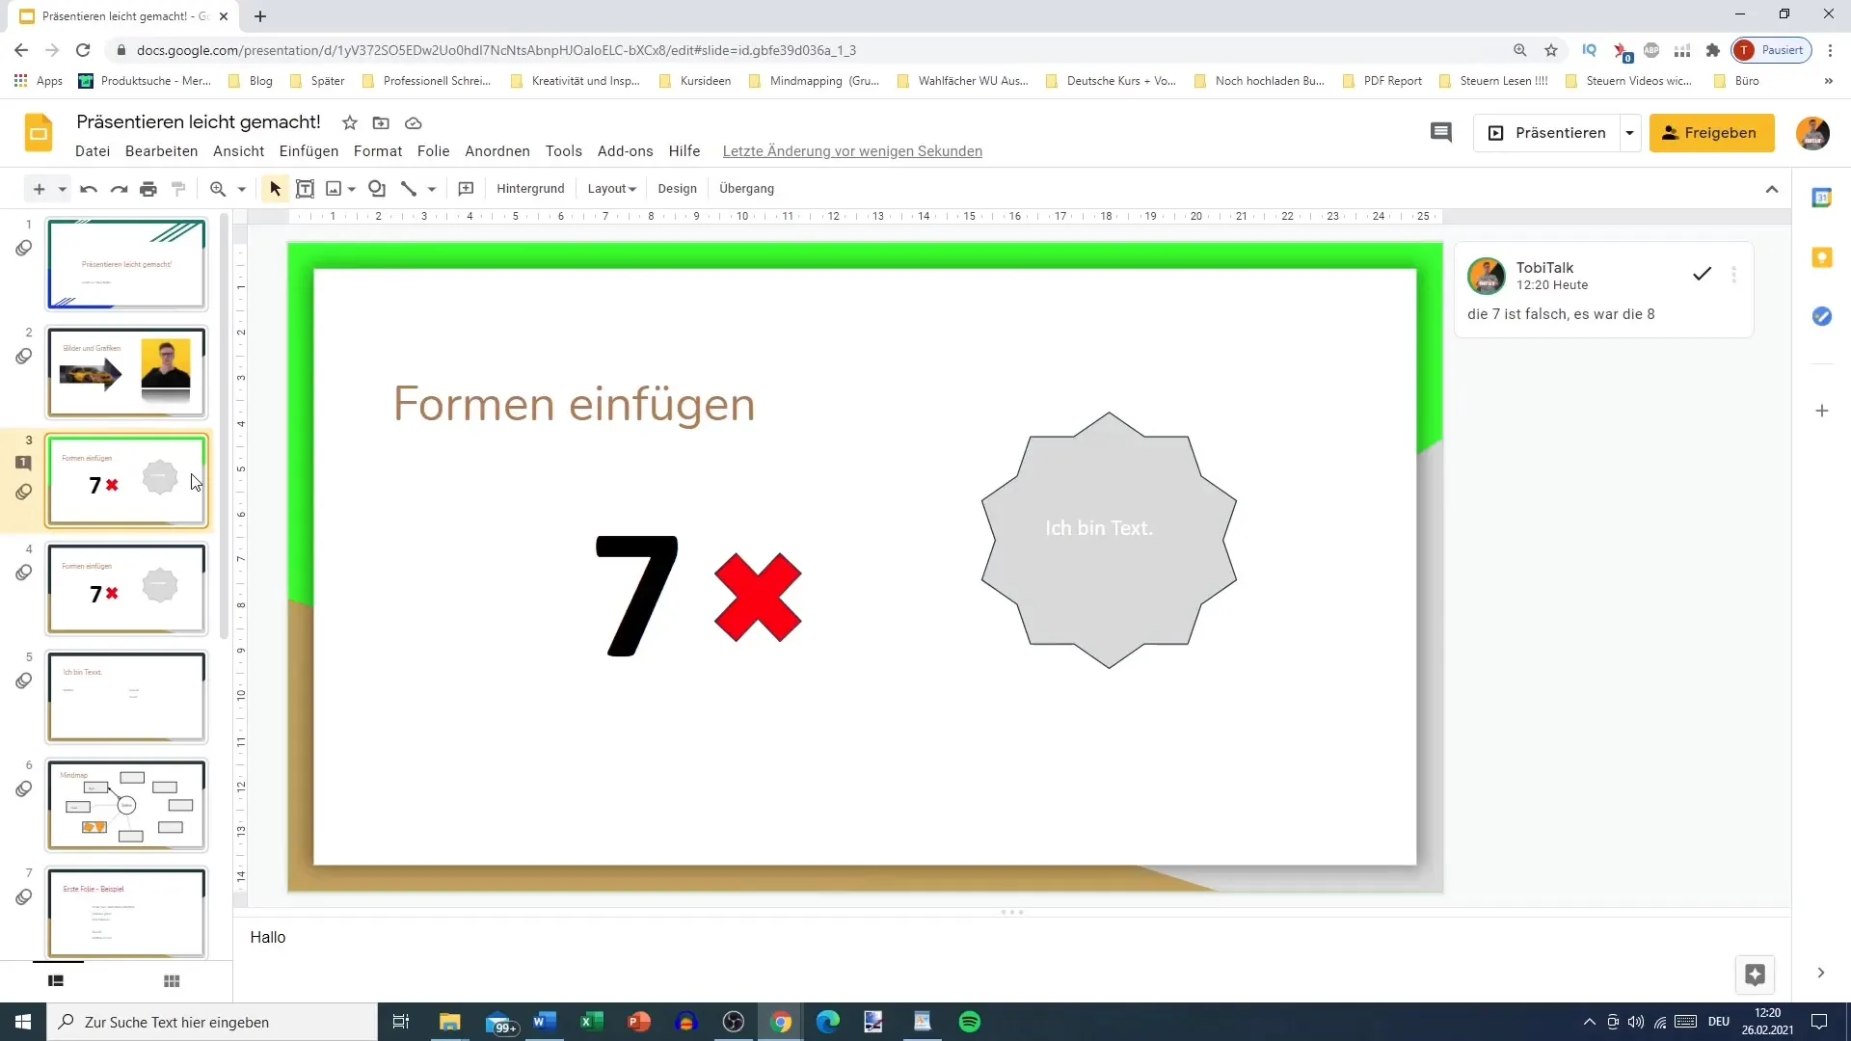Screen dimensions: 1851x1041
Task: Open the Add-ons menu
Action: coord(625,151)
